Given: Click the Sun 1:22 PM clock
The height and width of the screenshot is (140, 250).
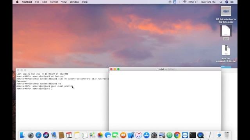Looking at the screenshot, I should [208, 2].
